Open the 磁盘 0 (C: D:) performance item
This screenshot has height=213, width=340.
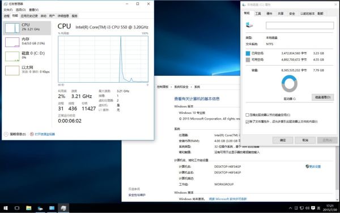pos(27,56)
